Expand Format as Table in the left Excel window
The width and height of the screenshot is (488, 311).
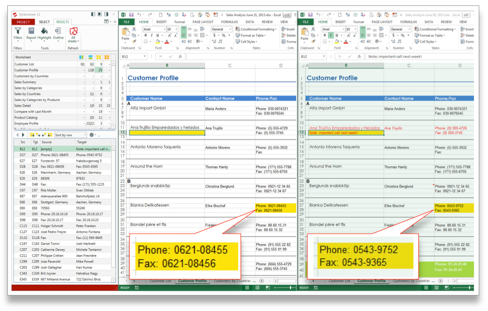(x=250, y=35)
